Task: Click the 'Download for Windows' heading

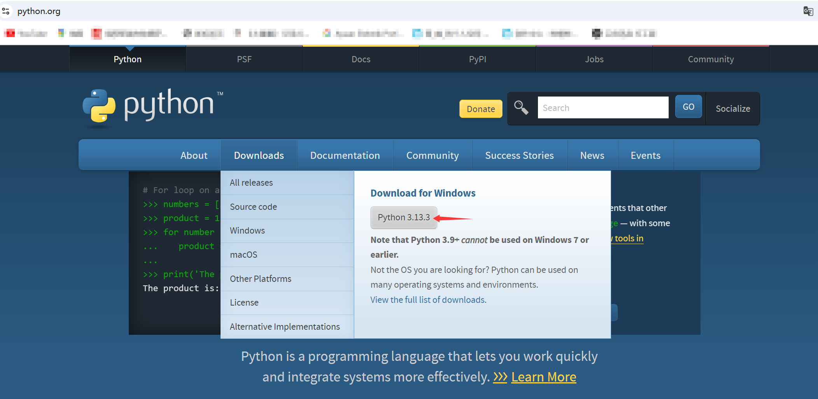Action: [x=423, y=193]
